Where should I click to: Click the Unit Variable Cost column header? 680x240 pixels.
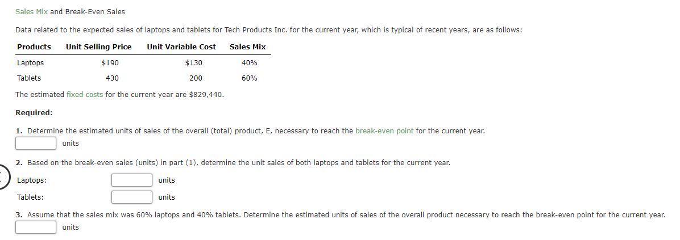pyautogui.click(x=181, y=47)
